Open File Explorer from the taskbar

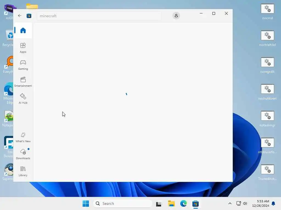click(171, 203)
